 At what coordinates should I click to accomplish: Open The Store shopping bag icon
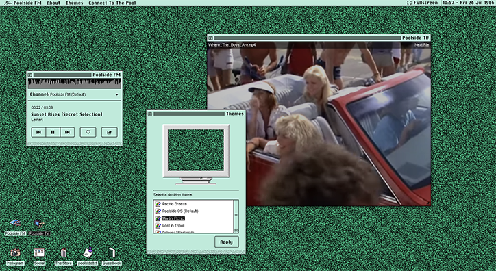64,257
